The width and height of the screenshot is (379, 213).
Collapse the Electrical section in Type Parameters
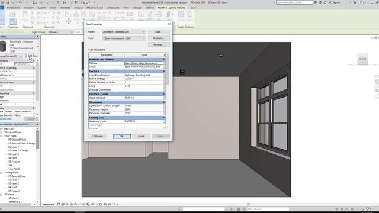(163, 71)
